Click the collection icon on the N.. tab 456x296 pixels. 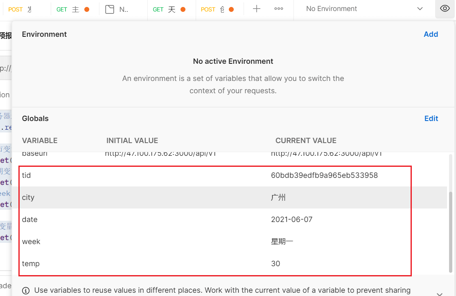pyautogui.click(x=109, y=9)
